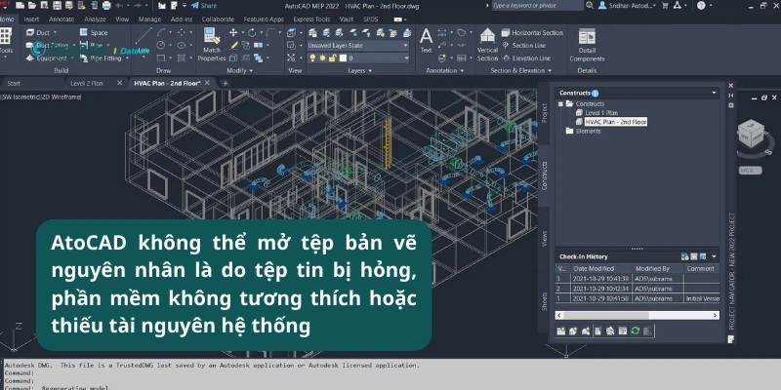Switch to the Views tab in Project Navigator

coord(544,239)
